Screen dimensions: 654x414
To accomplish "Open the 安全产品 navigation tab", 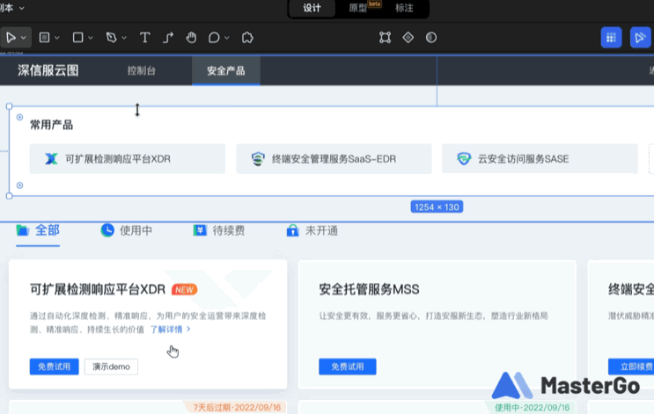I will pyautogui.click(x=226, y=71).
